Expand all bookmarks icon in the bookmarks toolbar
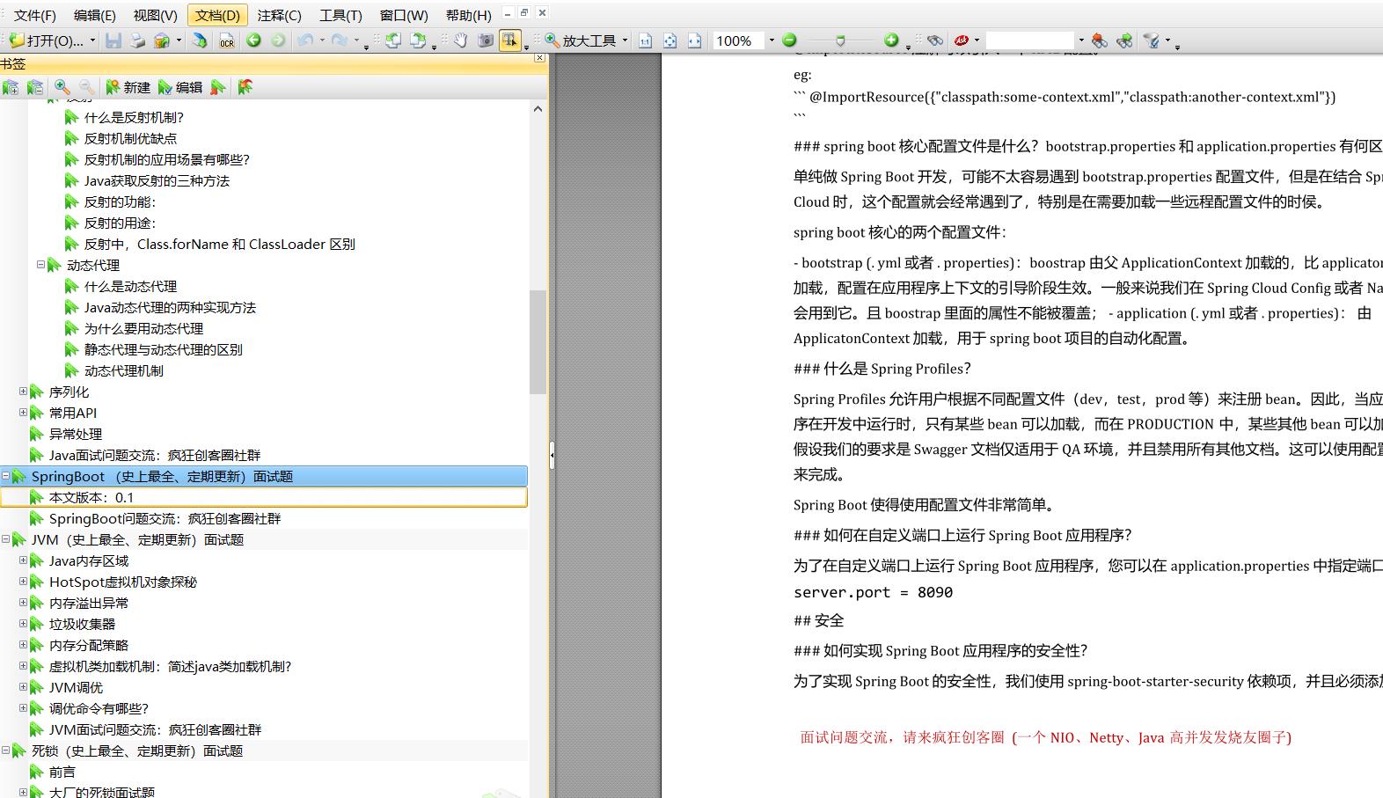This screenshot has width=1383, height=798. click(11, 87)
